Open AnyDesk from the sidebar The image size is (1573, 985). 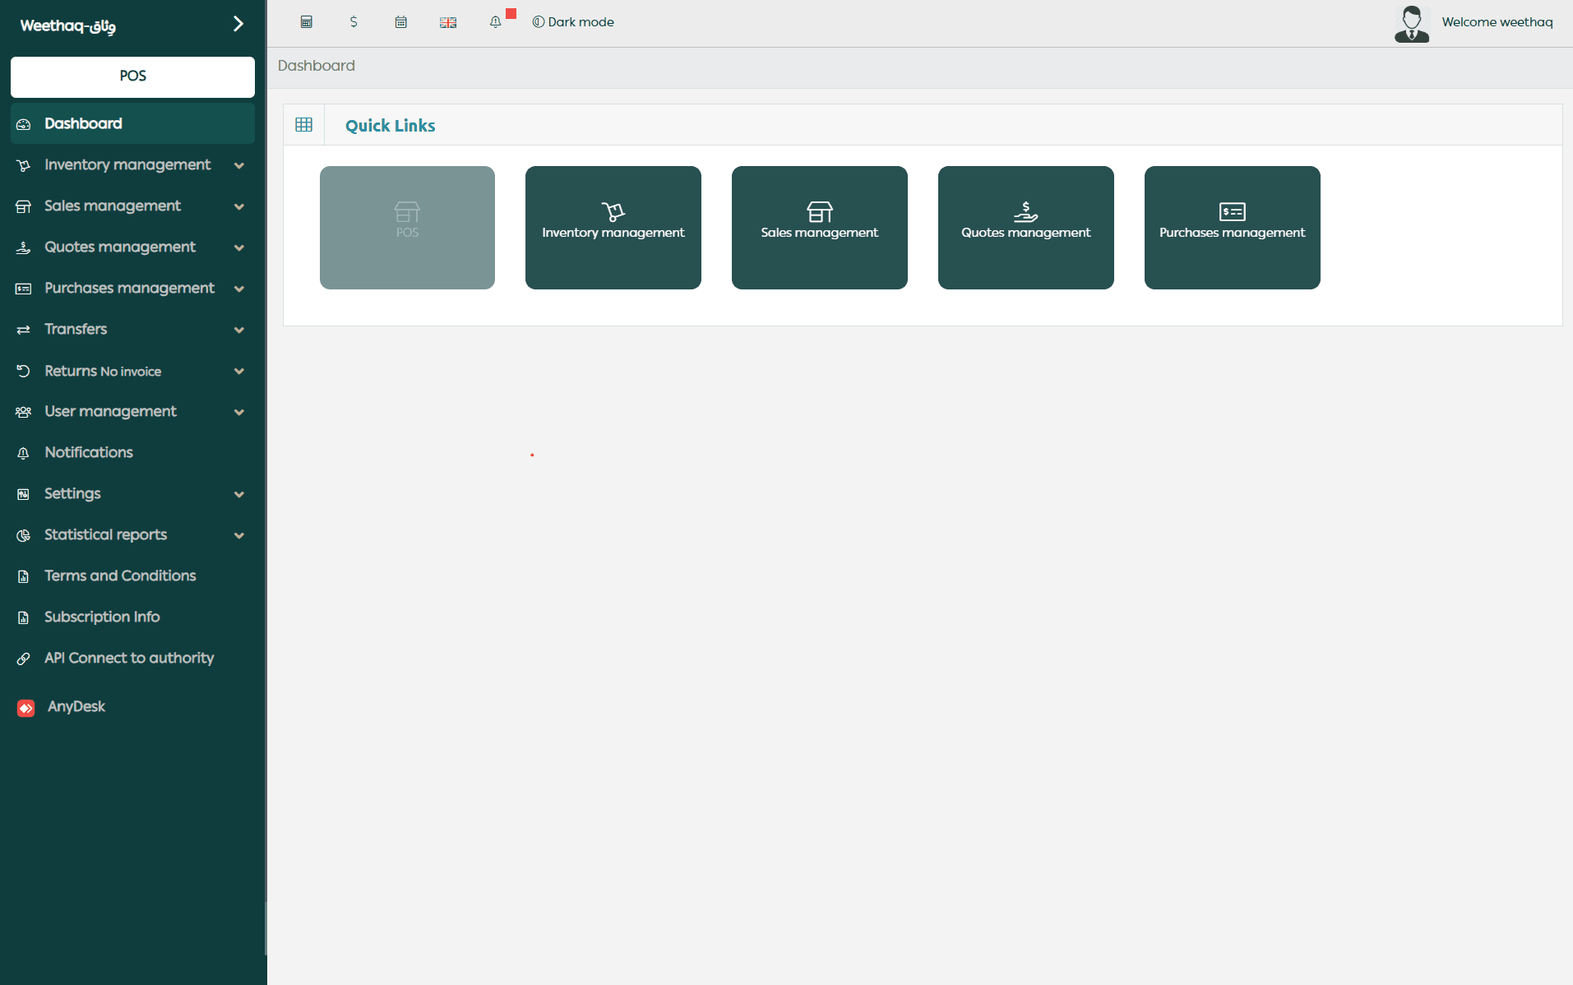click(76, 707)
